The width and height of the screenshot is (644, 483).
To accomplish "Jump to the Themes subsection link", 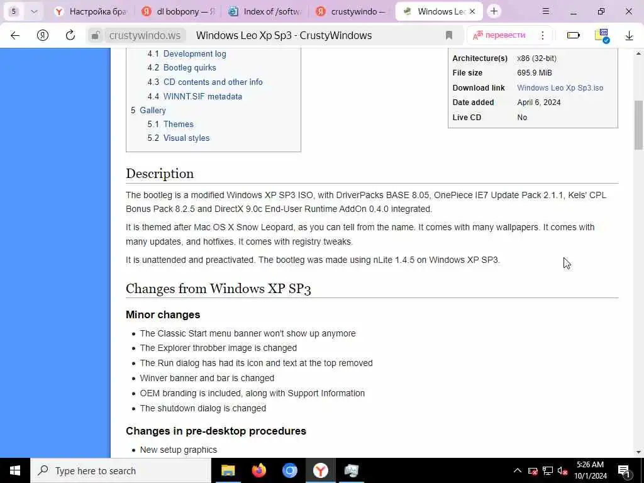I will [178, 124].
